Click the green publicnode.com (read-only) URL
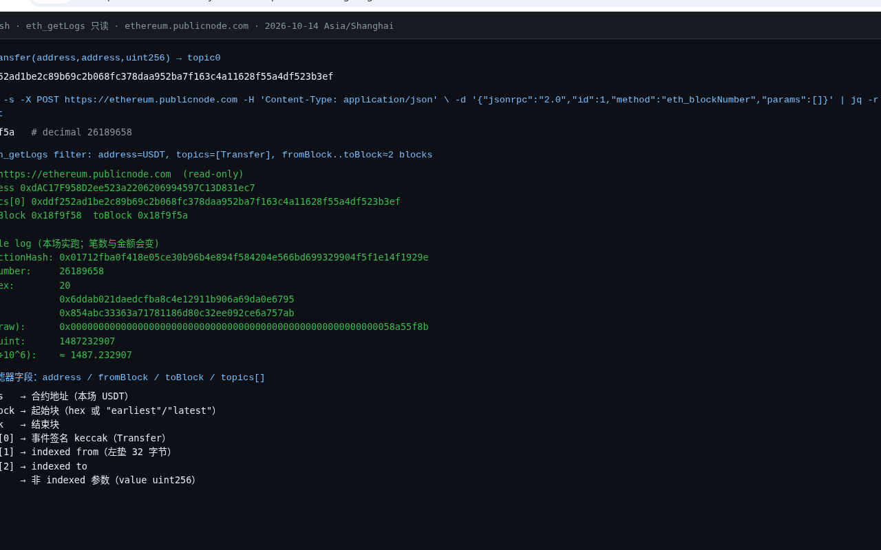Viewport: 881px width, 550px height. pyautogui.click(x=122, y=174)
